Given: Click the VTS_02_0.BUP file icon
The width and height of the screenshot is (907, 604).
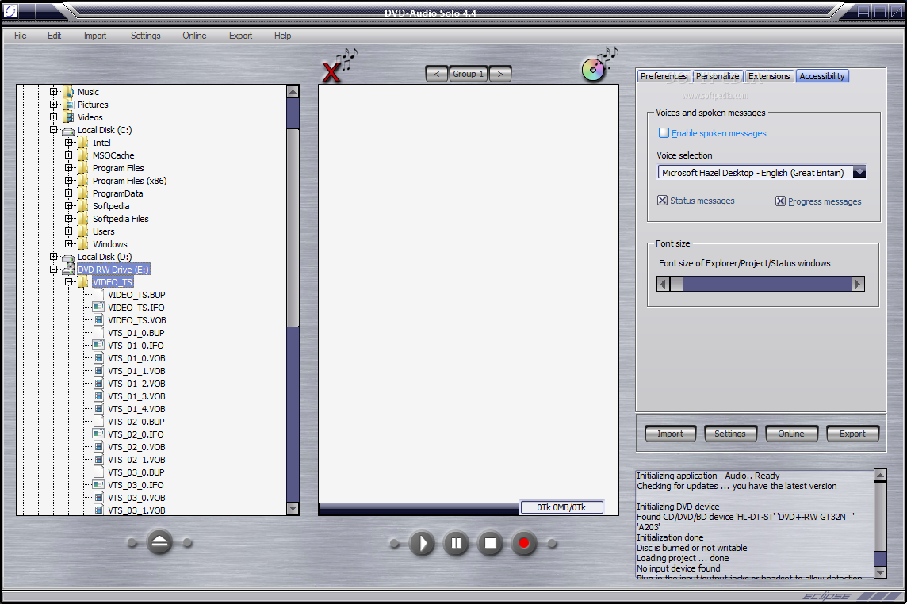Looking at the screenshot, I should (98, 422).
